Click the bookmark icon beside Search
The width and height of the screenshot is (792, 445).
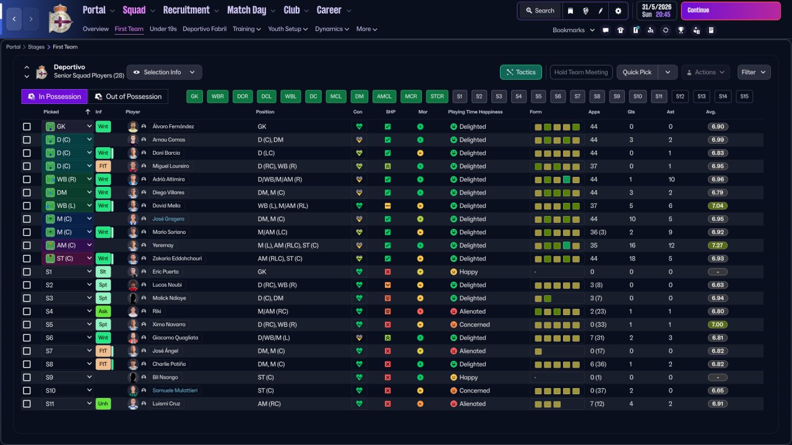pyautogui.click(x=570, y=11)
